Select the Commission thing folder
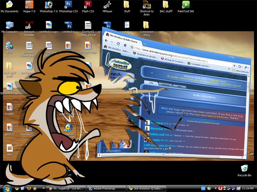 pyautogui.click(x=146, y=29)
